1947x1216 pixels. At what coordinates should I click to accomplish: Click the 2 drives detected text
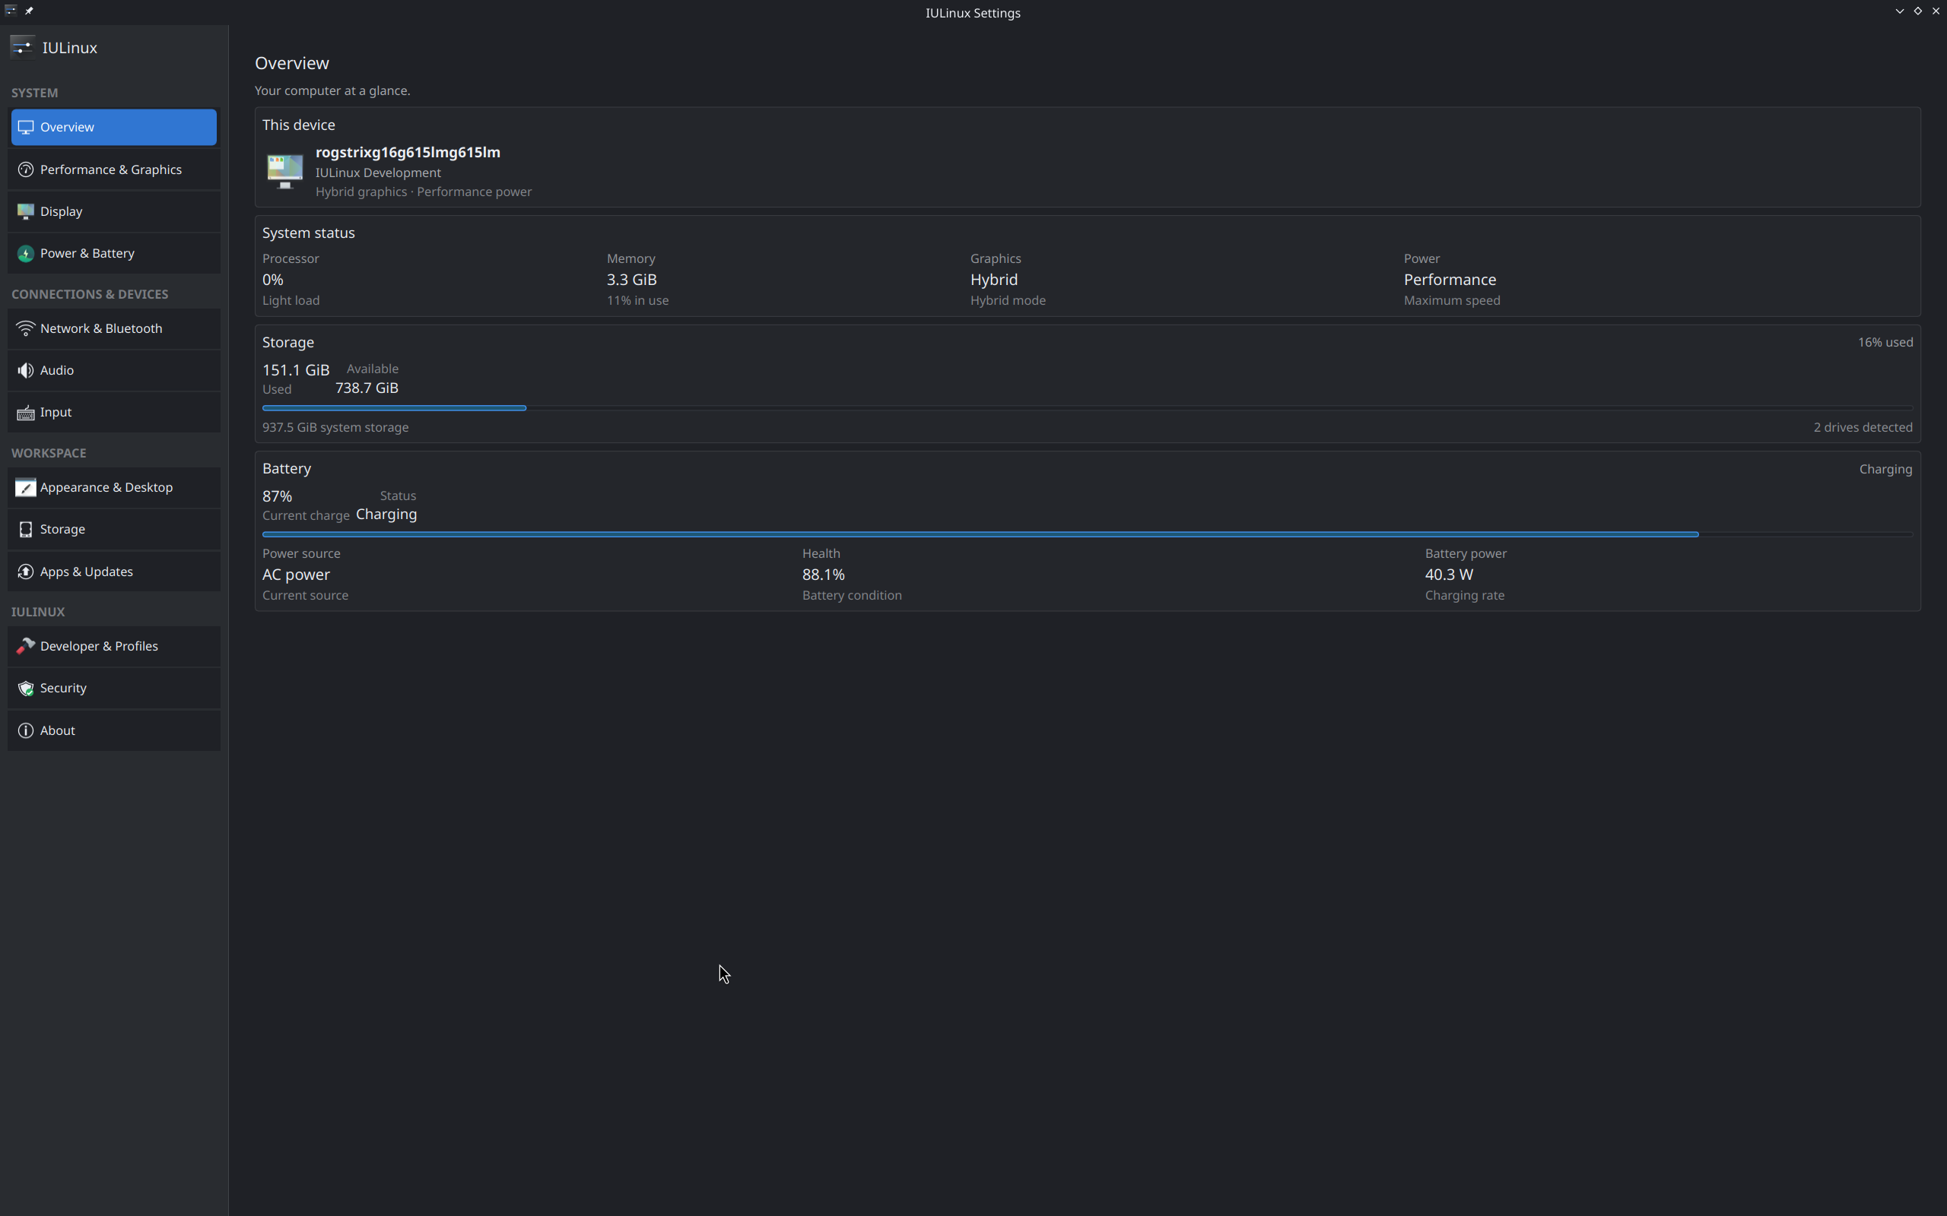point(1863,427)
